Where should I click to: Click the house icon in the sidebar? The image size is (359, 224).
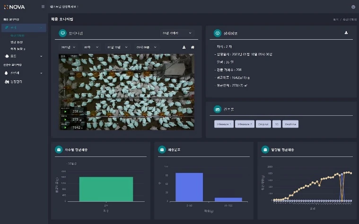click(x=7, y=56)
